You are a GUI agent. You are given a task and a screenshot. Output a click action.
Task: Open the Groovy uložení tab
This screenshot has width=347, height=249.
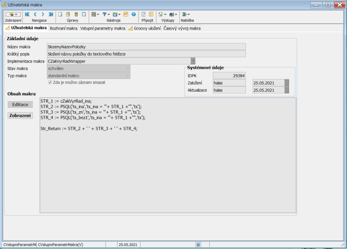click(145, 28)
